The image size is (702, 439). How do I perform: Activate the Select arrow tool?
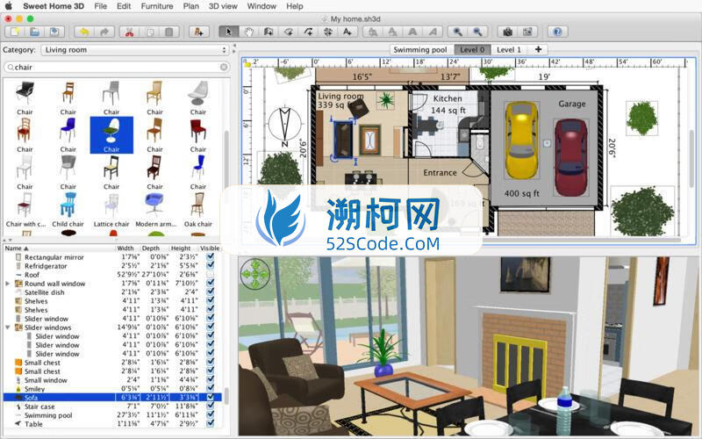[x=228, y=32]
